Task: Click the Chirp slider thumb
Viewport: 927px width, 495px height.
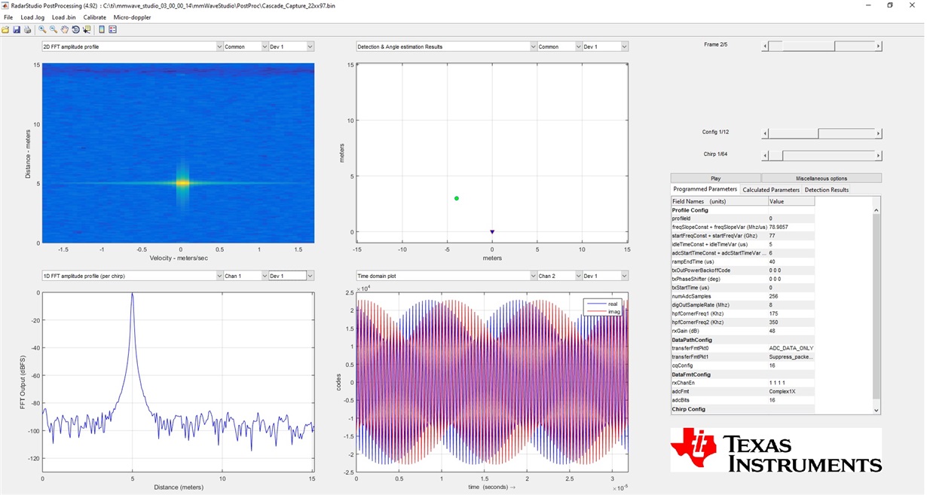Action: pos(776,156)
